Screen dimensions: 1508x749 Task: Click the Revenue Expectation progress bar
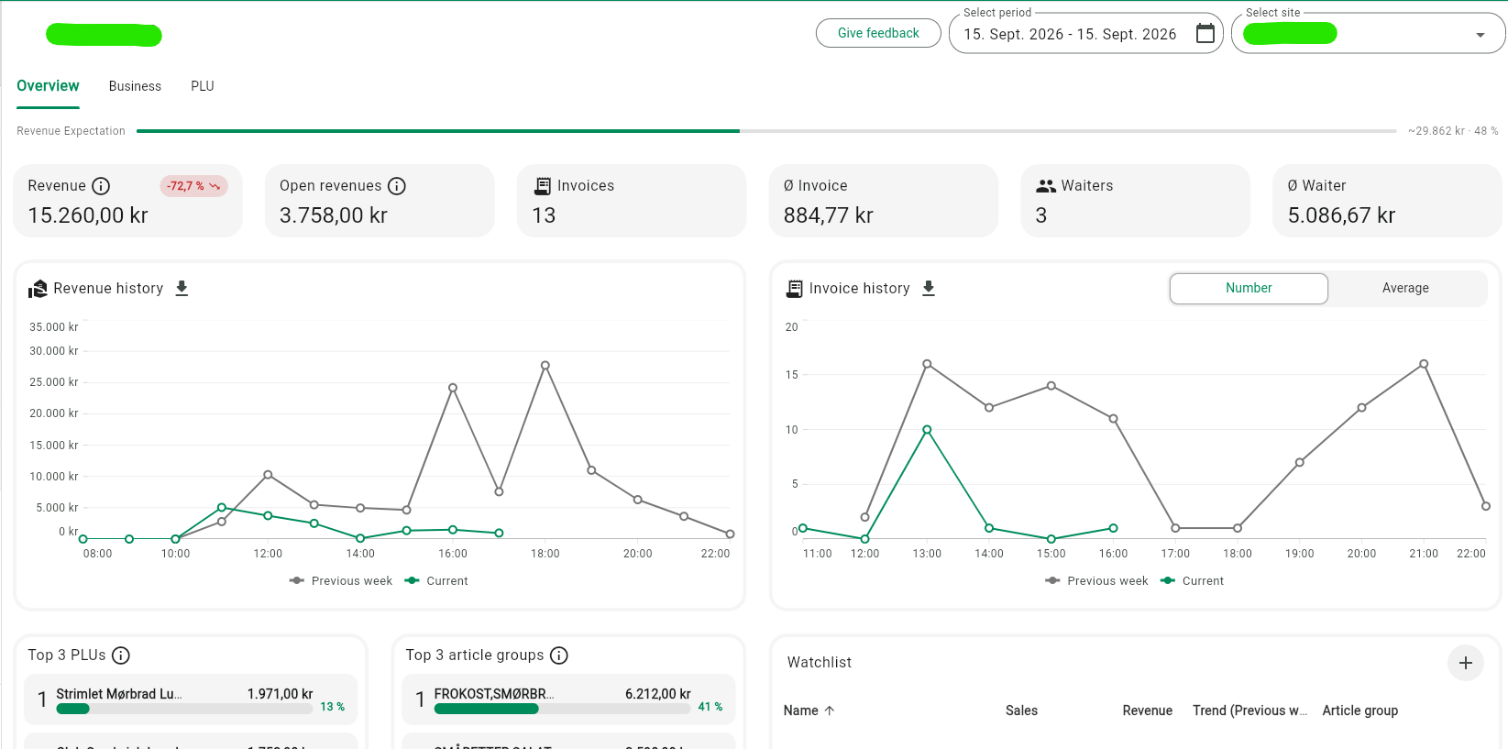pyautogui.click(x=766, y=131)
